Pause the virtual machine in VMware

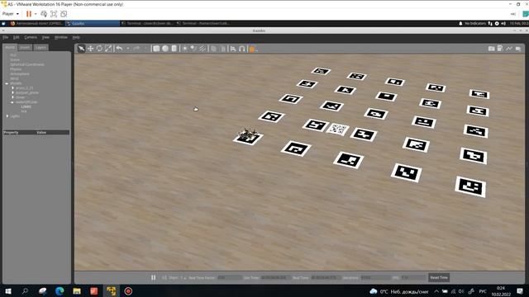tap(29, 14)
